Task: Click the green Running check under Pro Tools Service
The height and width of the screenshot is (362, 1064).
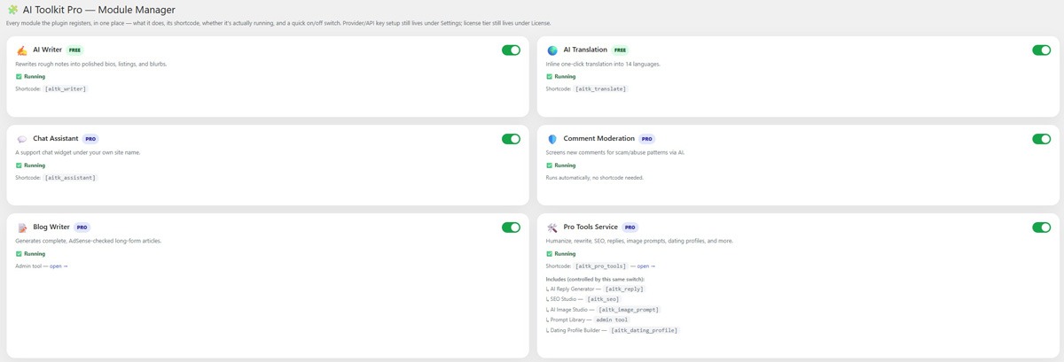Action: pos(549,253)
